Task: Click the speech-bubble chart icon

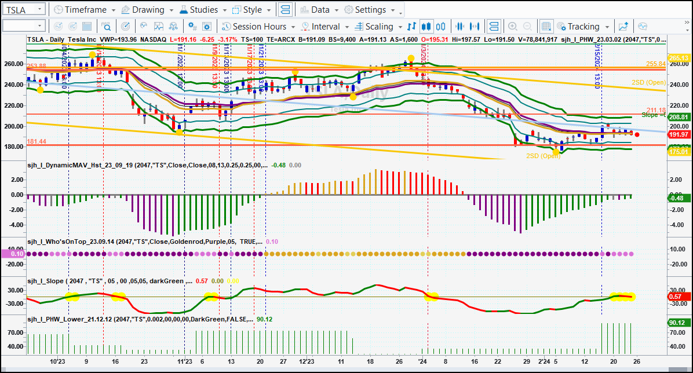Action: coord(642,27)
